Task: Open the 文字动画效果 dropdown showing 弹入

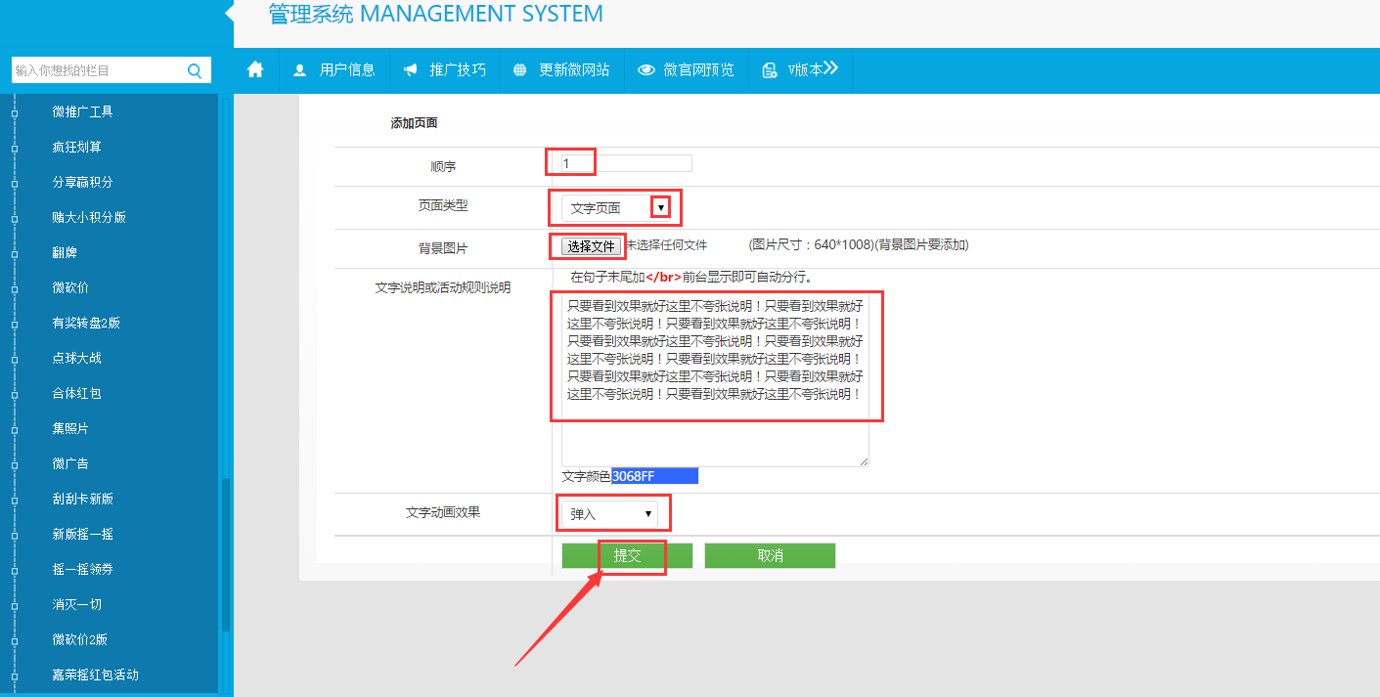Action: click(x=609, y=513)
